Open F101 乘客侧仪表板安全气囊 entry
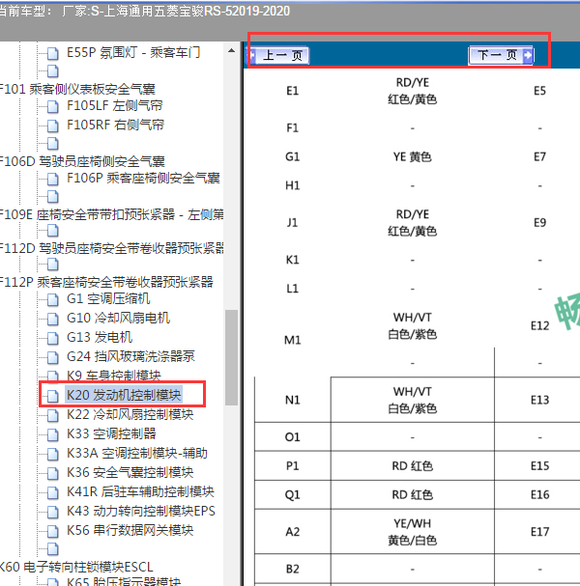 (77, 89)
